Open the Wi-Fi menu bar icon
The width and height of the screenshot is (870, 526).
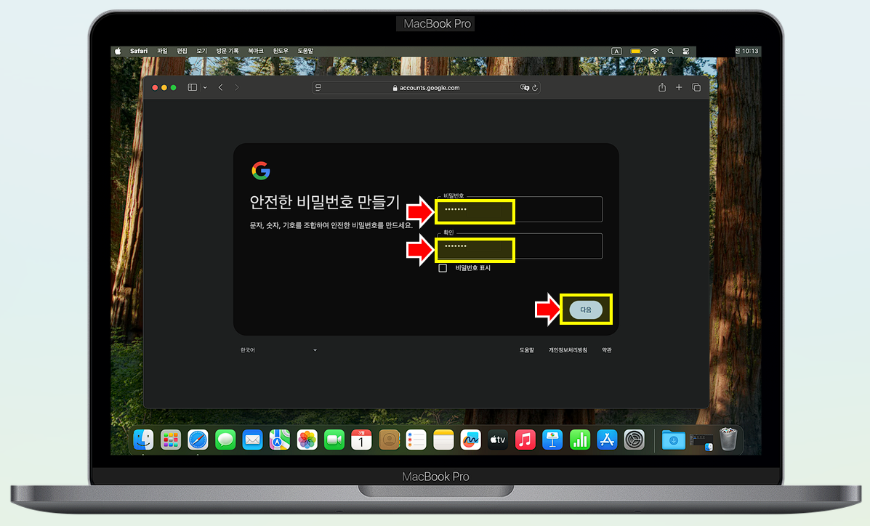[655, 51]
